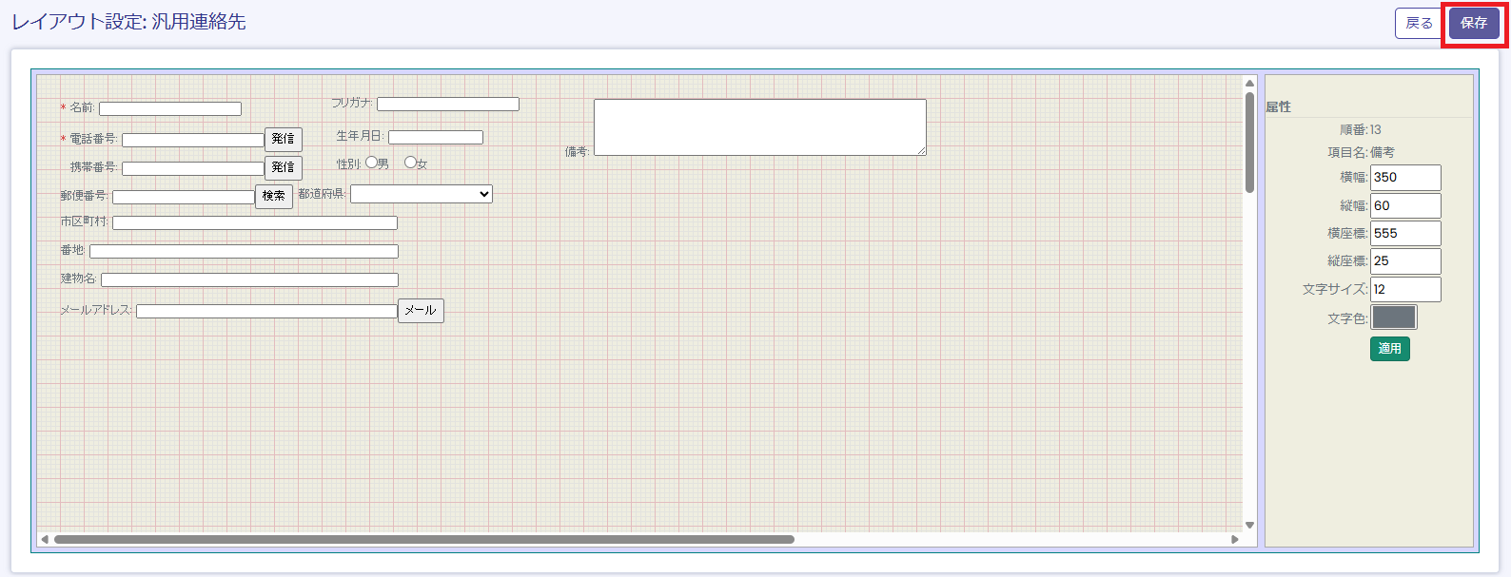Click the メール button beside the email field
The width and height of the screenshot is (1511, 577).
[420, 311]
